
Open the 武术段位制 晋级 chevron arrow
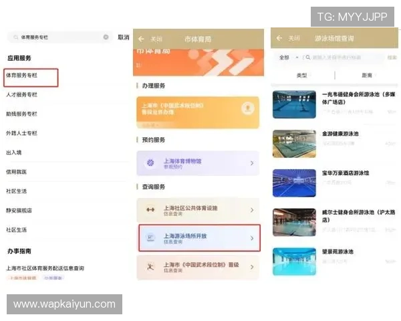[x=252, y=267]
